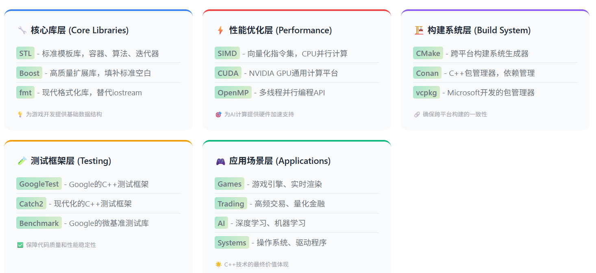This screenshot has height=273, width=596.
Task: Click the wrench icon beside 核心库层
Action: tap(22, 30)
